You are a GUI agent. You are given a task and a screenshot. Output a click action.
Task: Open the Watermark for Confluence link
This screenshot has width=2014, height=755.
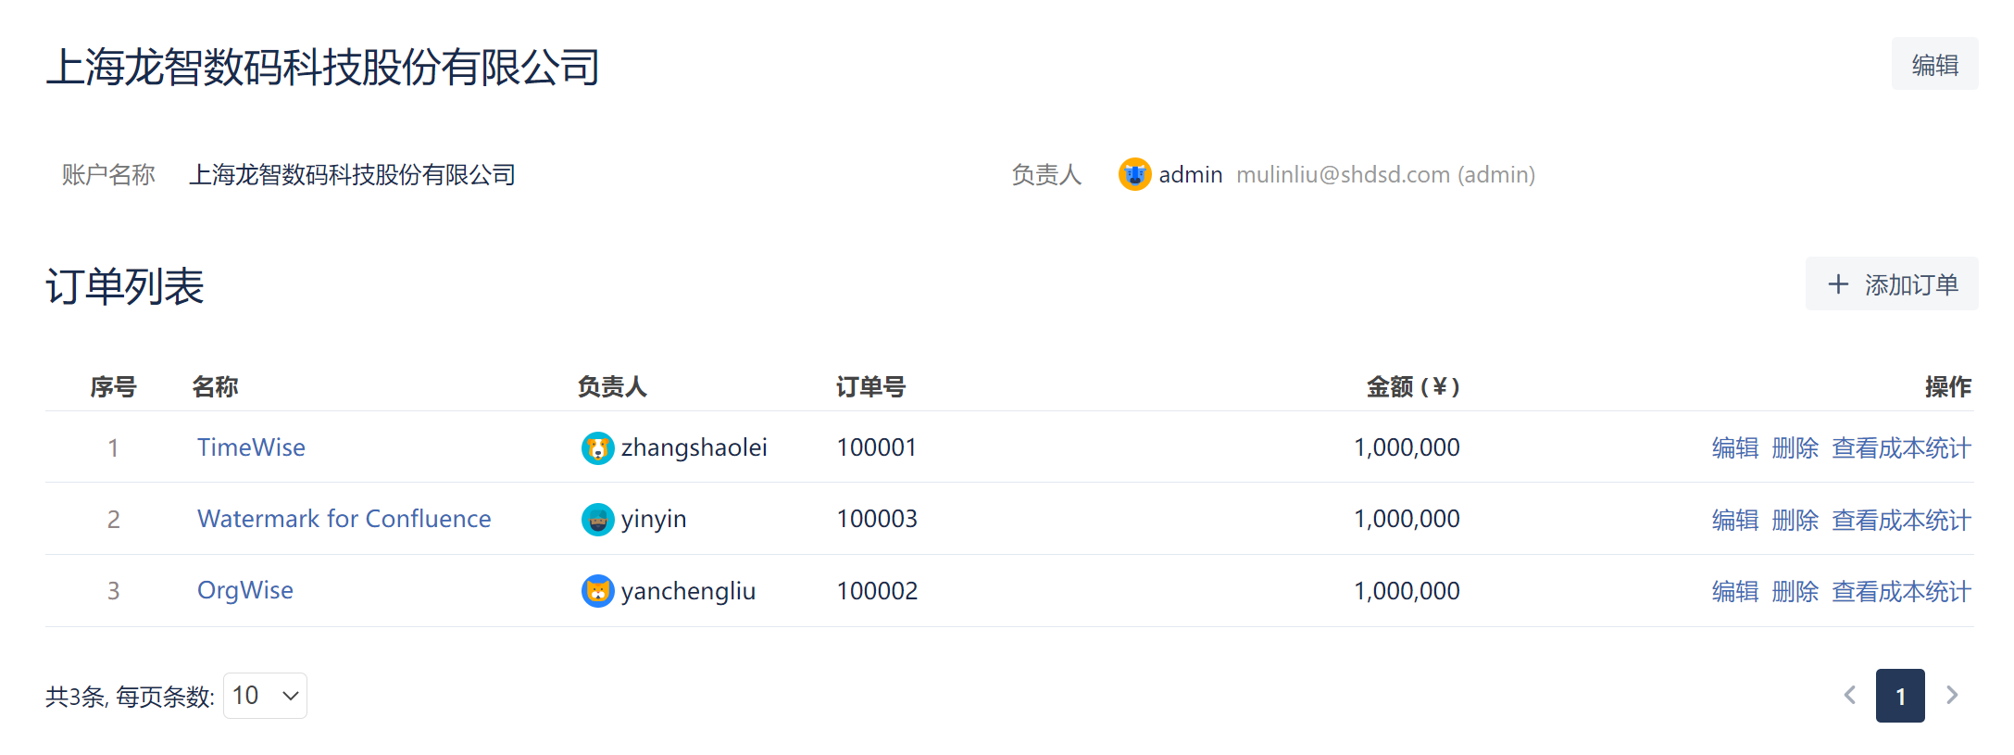pyautogui.click(x=344, y=519)
